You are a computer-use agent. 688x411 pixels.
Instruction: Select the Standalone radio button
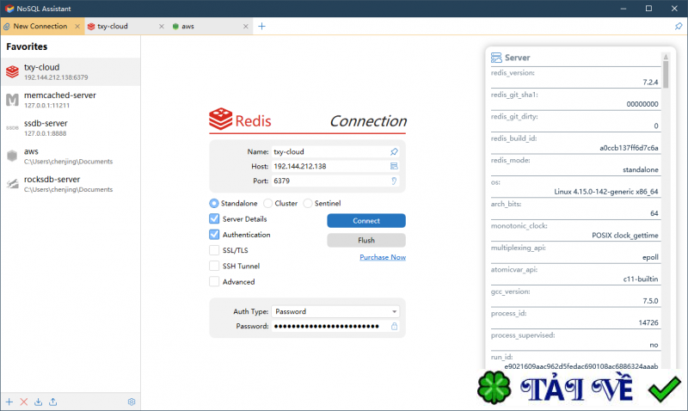pos(213,204)
